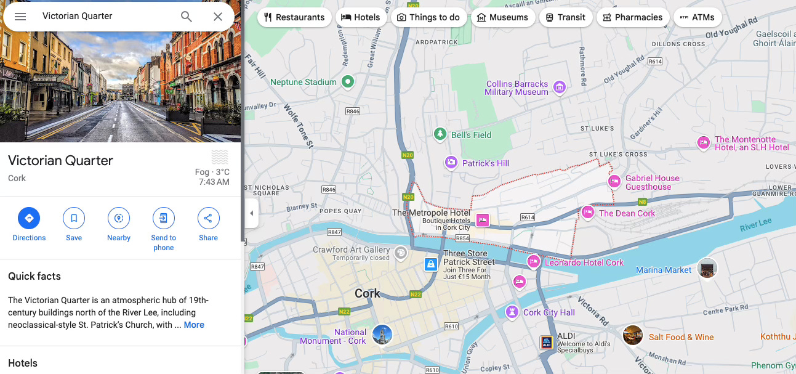Select the Pharmacies filter chip
The height and width of the screenshot is (374, 796).
pos(633,17)
